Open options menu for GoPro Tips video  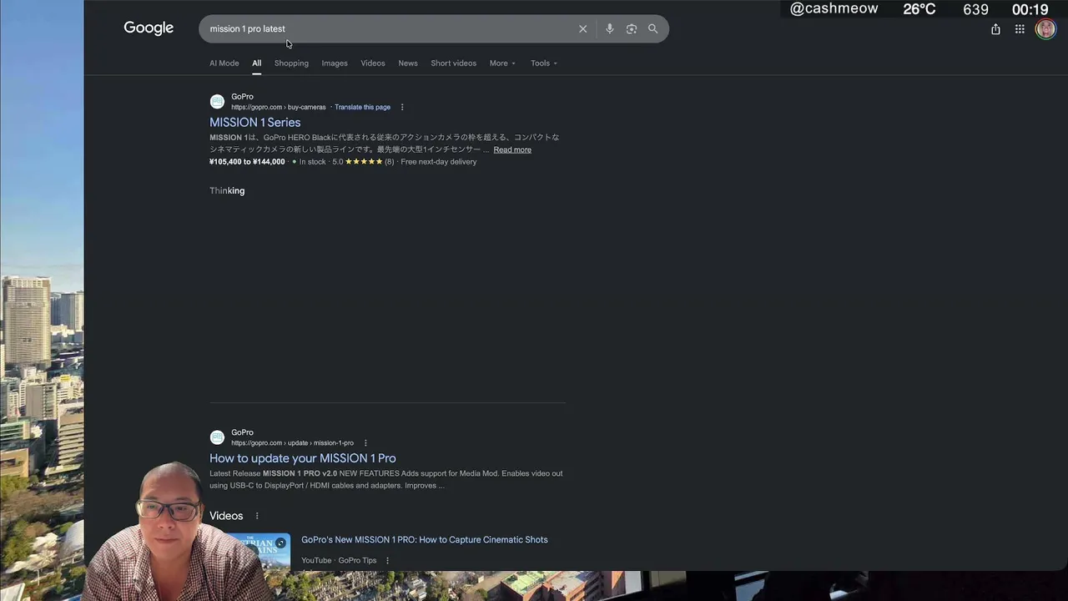point(387,561)
